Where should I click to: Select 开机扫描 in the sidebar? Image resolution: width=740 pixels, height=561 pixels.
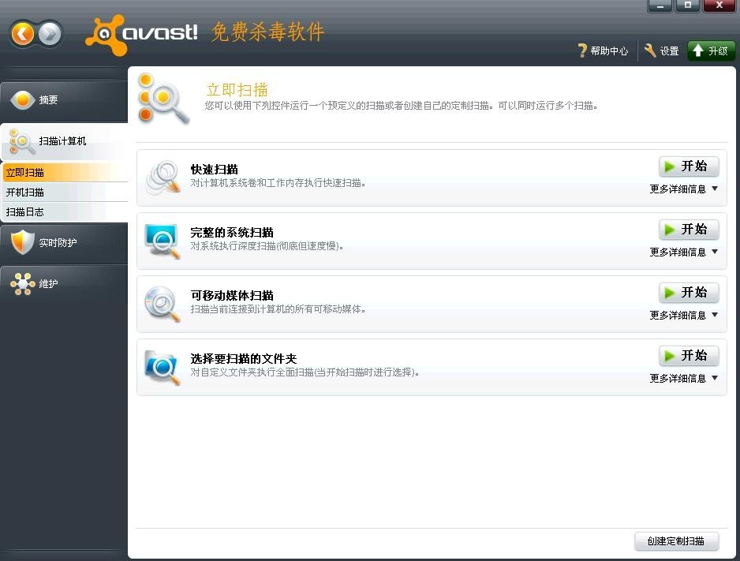point(65,193)
